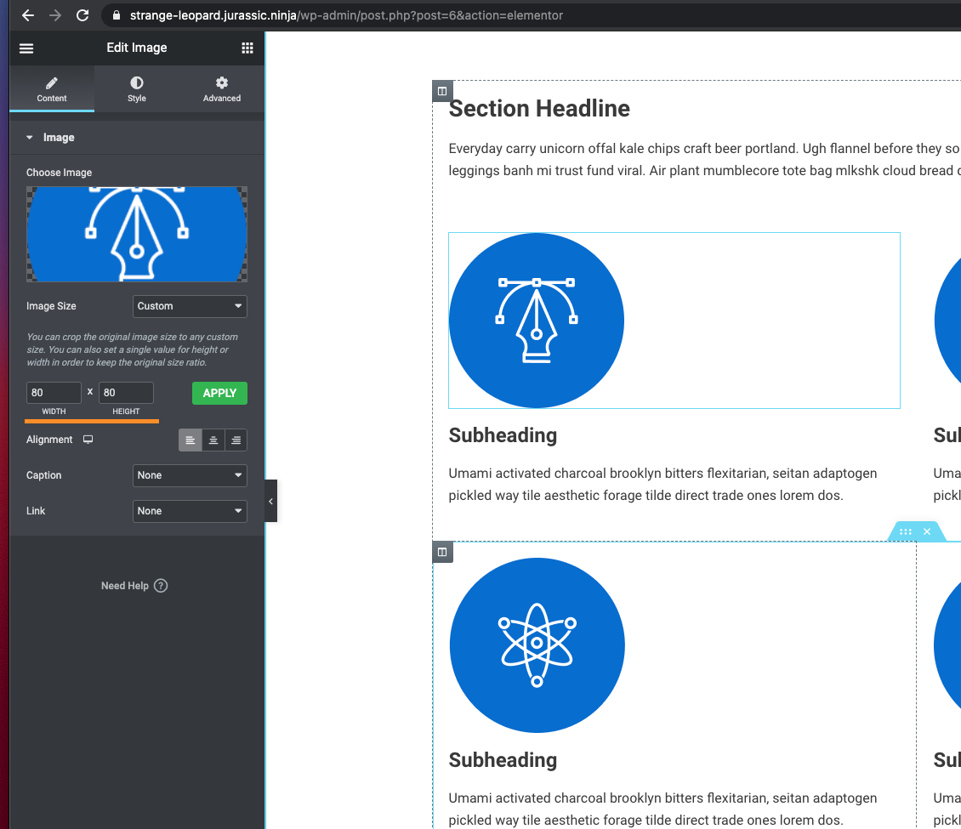The width and height of the screenshot is (961, 829).
Task: Click the Edit Image panel title
Action: (137, 48)
